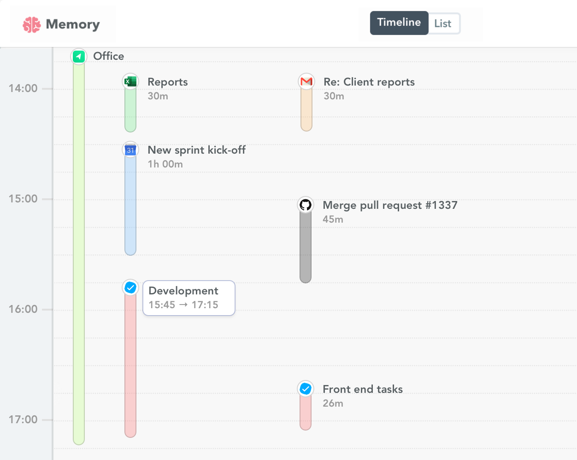Click the Office label at the top
Viewport: 577px width, 460px height.
[108, 56]
